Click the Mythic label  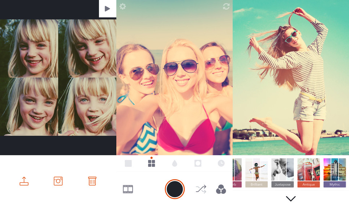click(335, 185)
